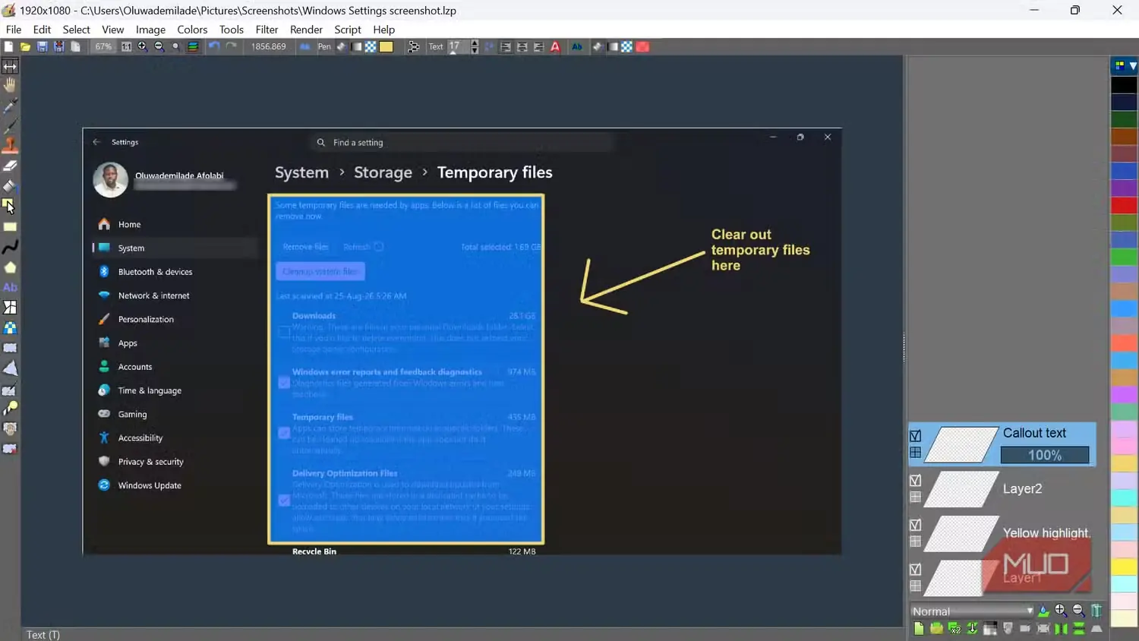The width and height of the screenshot is (1139, 641).
Task: Open the Edit menu
Action: 42,30
